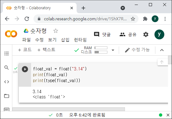Open the 수정 menu
The width and height of the screenshot is (172, 119).
39,40
